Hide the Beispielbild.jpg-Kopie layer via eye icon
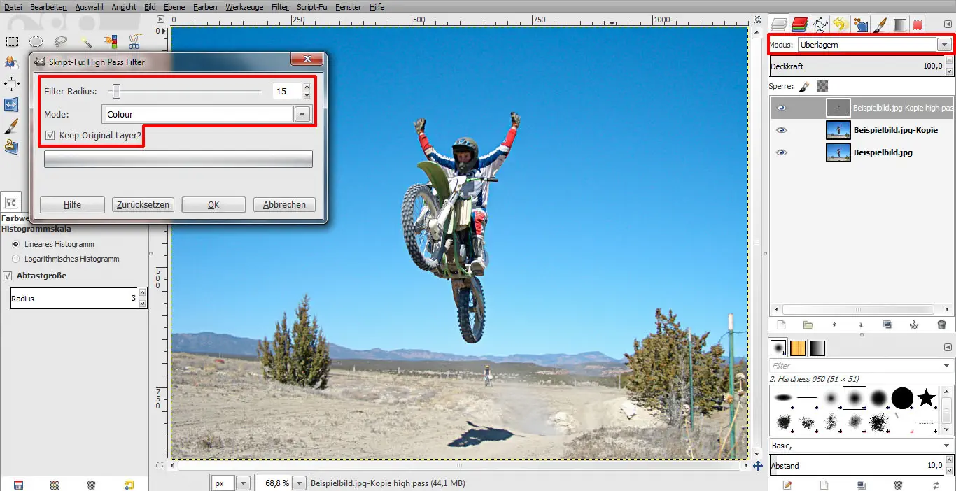 [782, 130]
